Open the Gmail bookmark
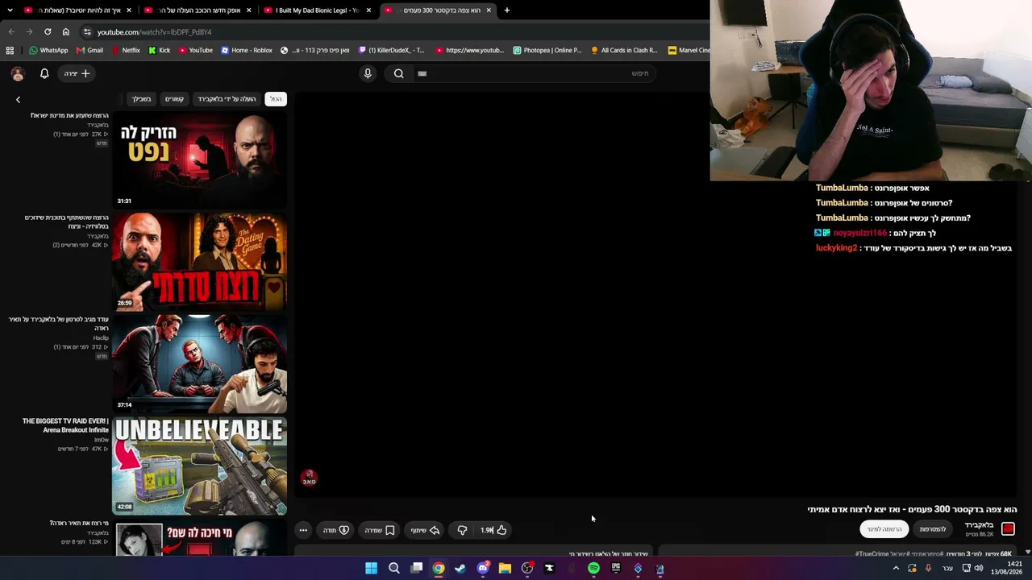The width and height of the screenshot is (1032, 580). point(89,50)
